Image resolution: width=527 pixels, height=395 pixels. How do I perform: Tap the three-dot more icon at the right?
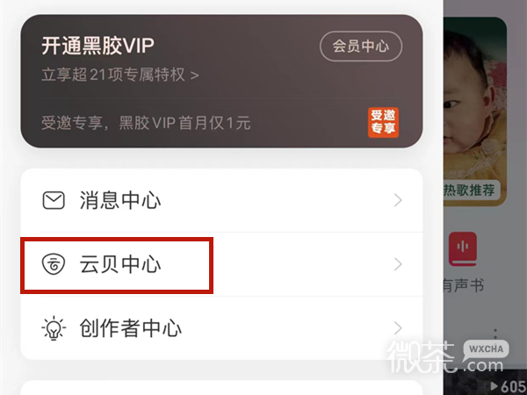pos(495,334)
